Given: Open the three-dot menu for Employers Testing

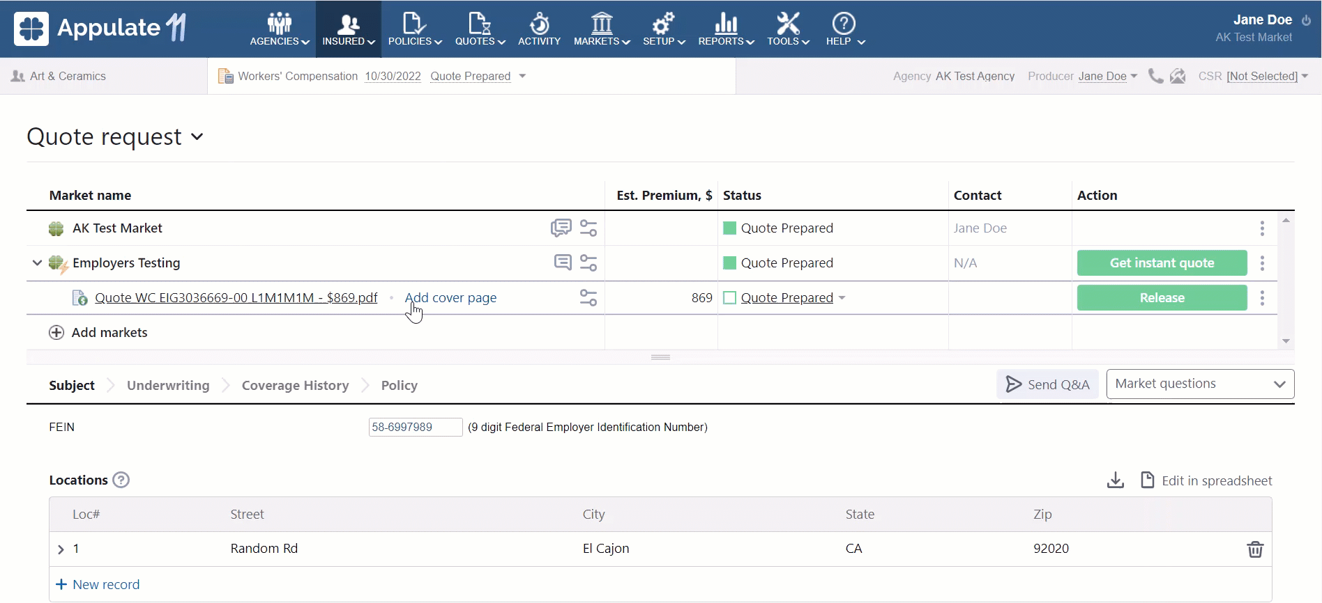Looking at the screenshot, I should pos(1262,263).
